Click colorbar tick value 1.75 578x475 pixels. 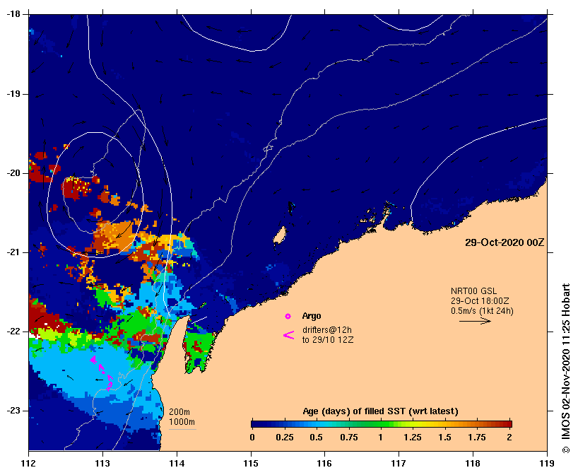(477, 438)
